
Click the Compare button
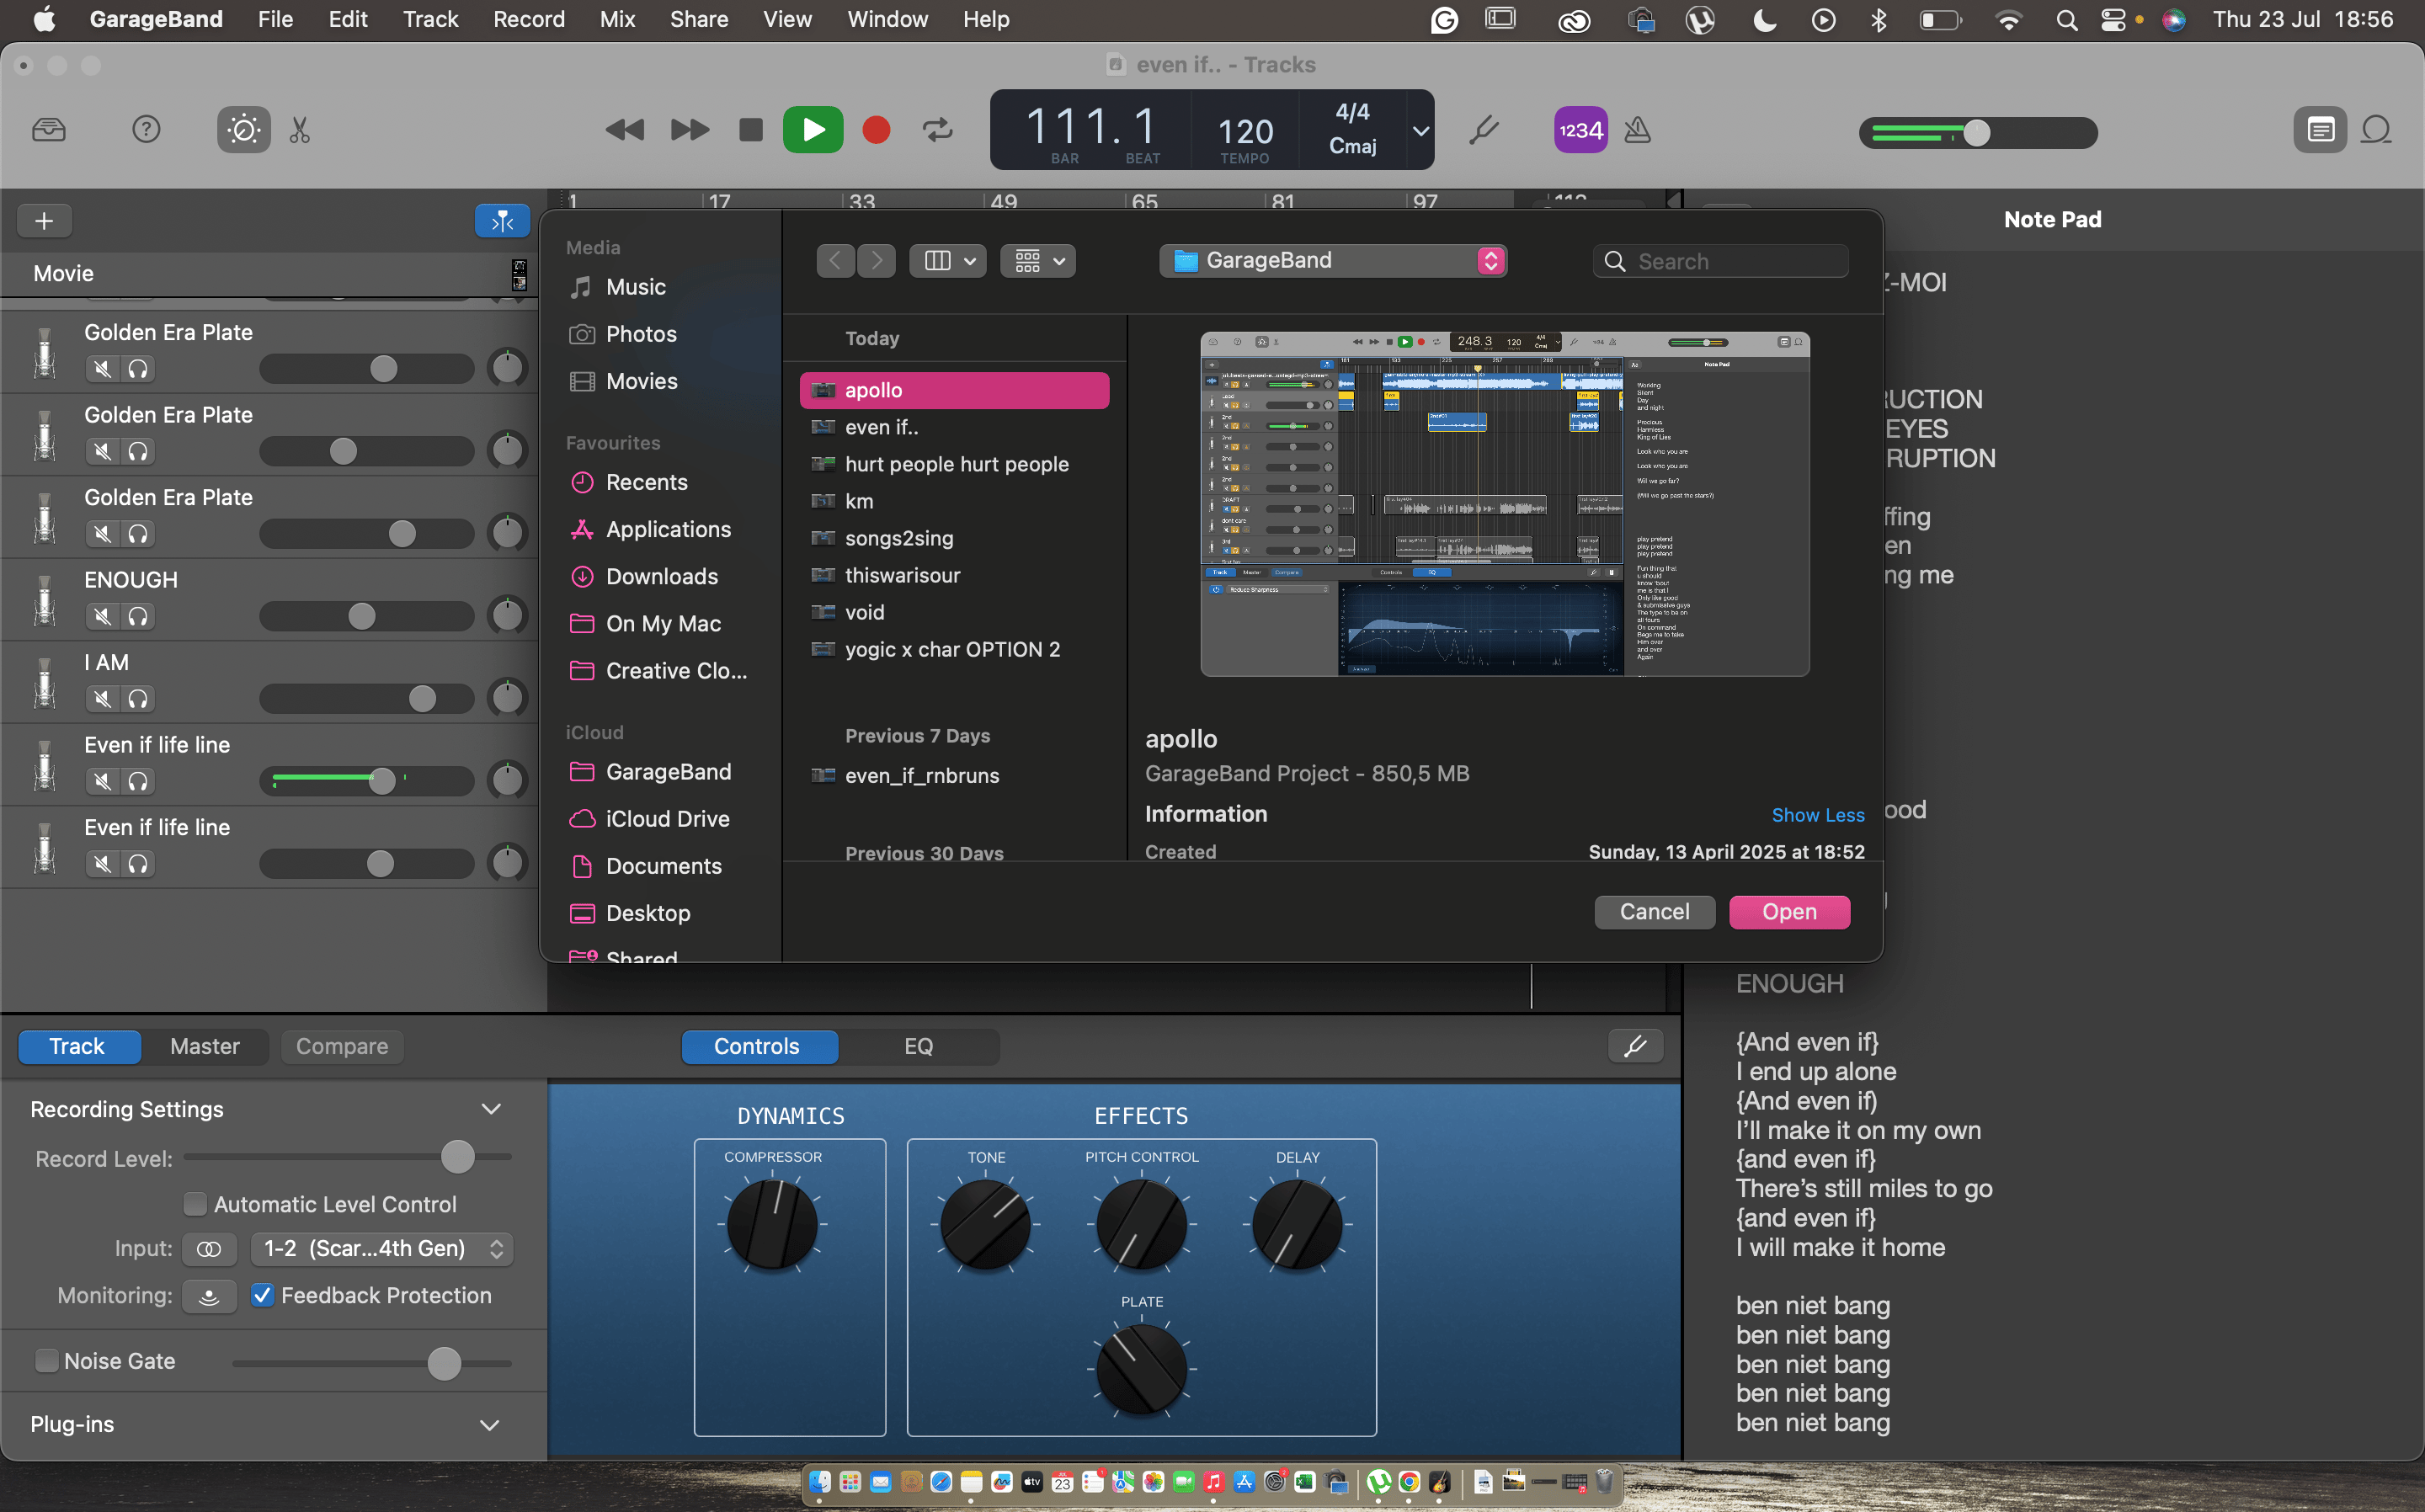[x=342, y=1046]
